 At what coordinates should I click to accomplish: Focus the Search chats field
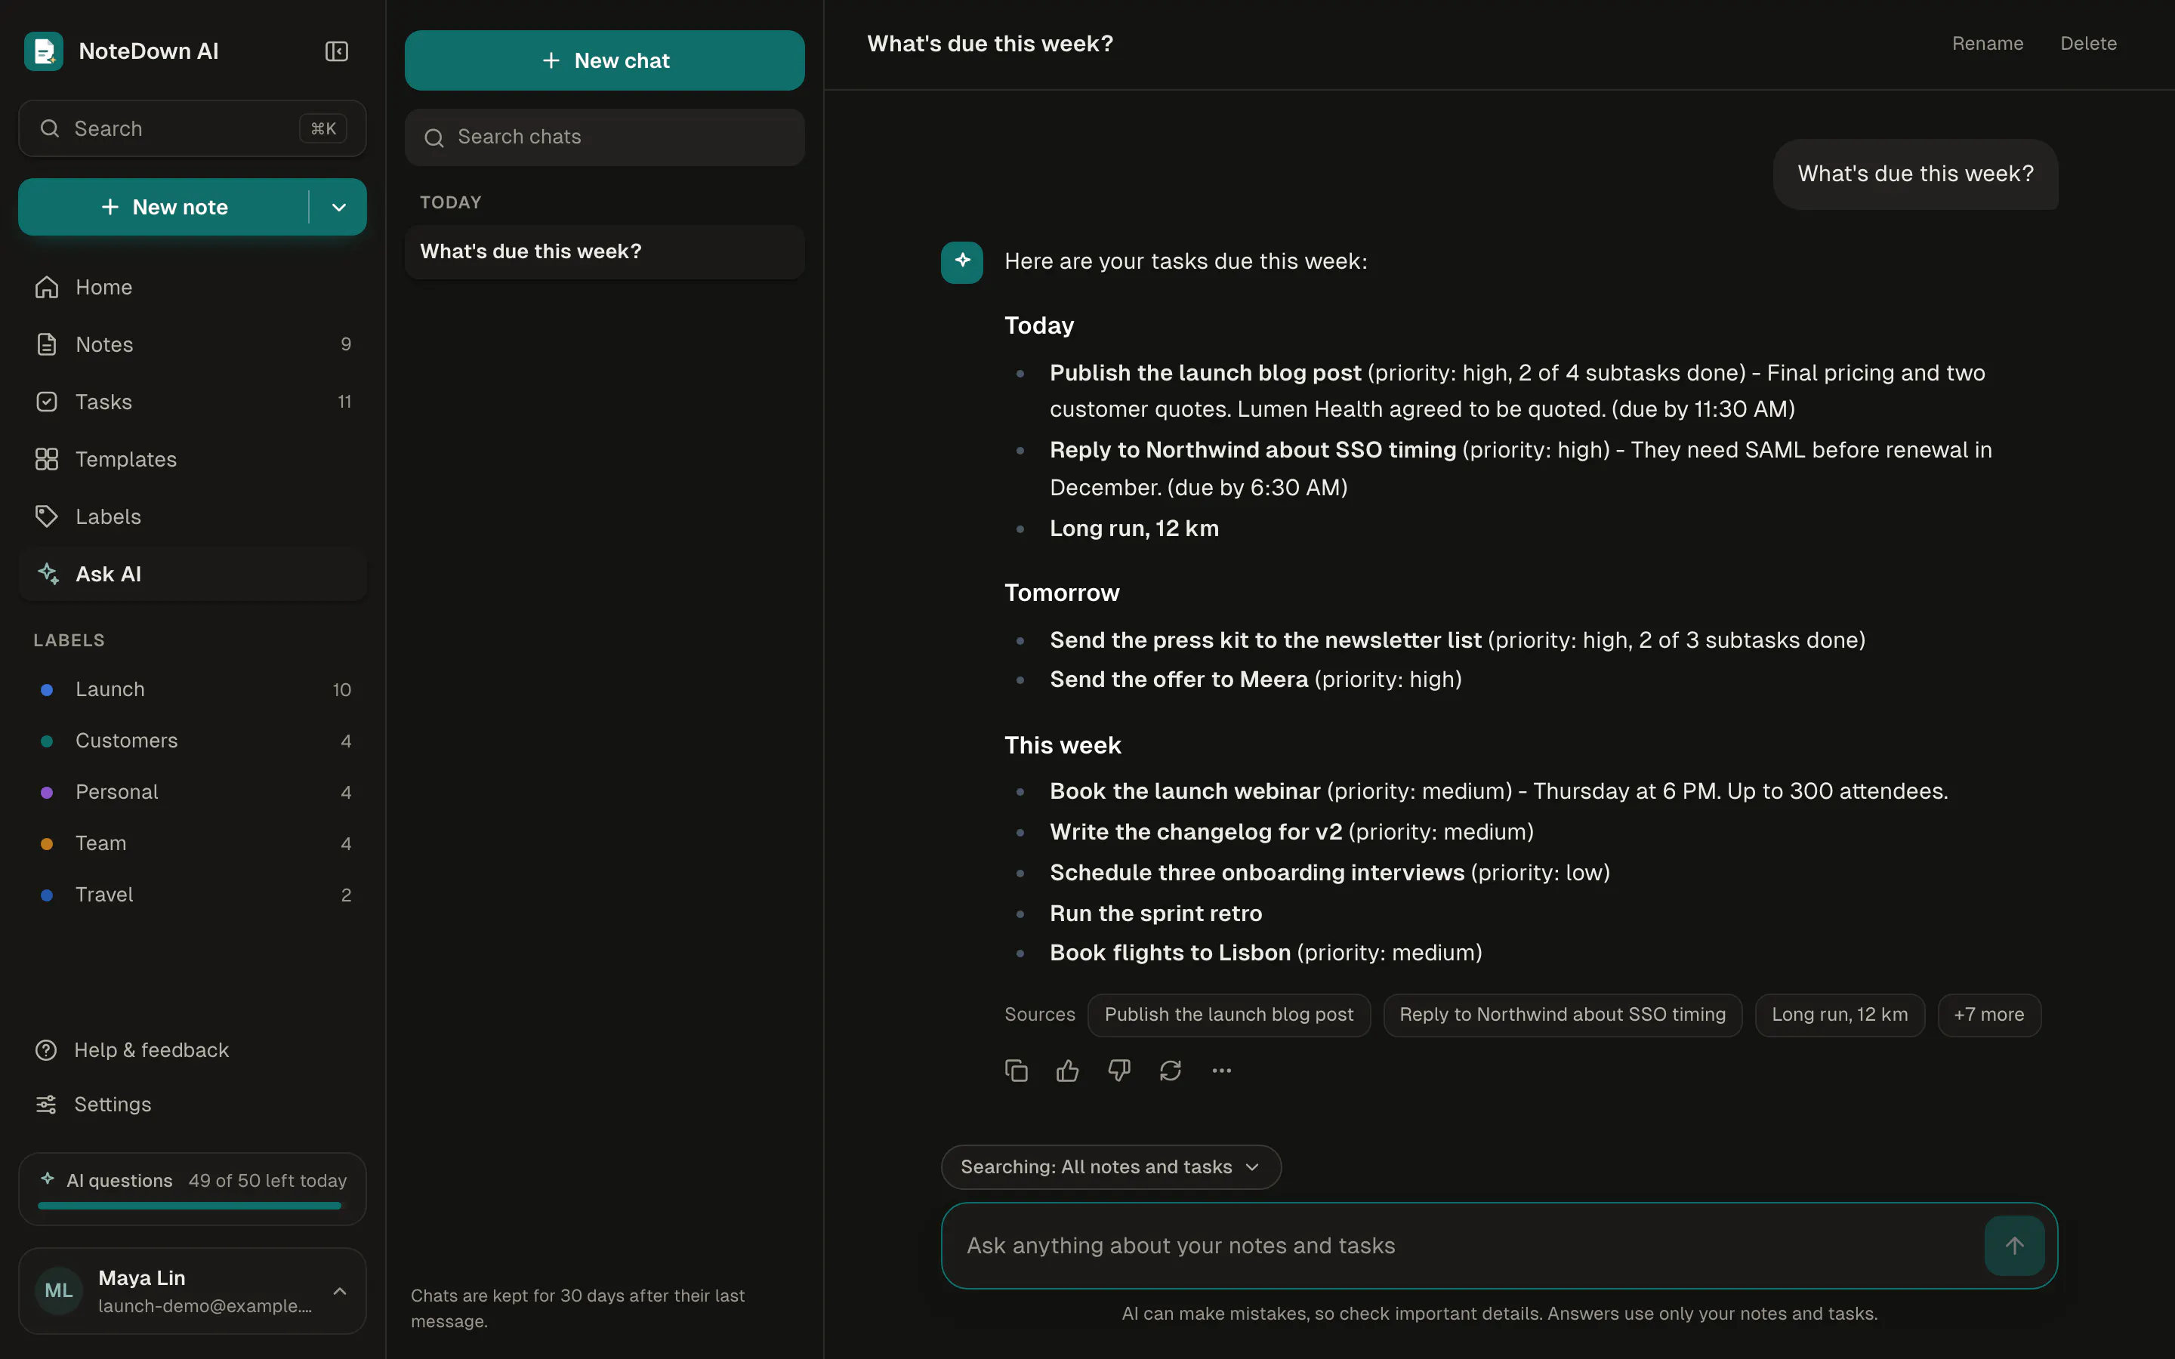[604, 137]
